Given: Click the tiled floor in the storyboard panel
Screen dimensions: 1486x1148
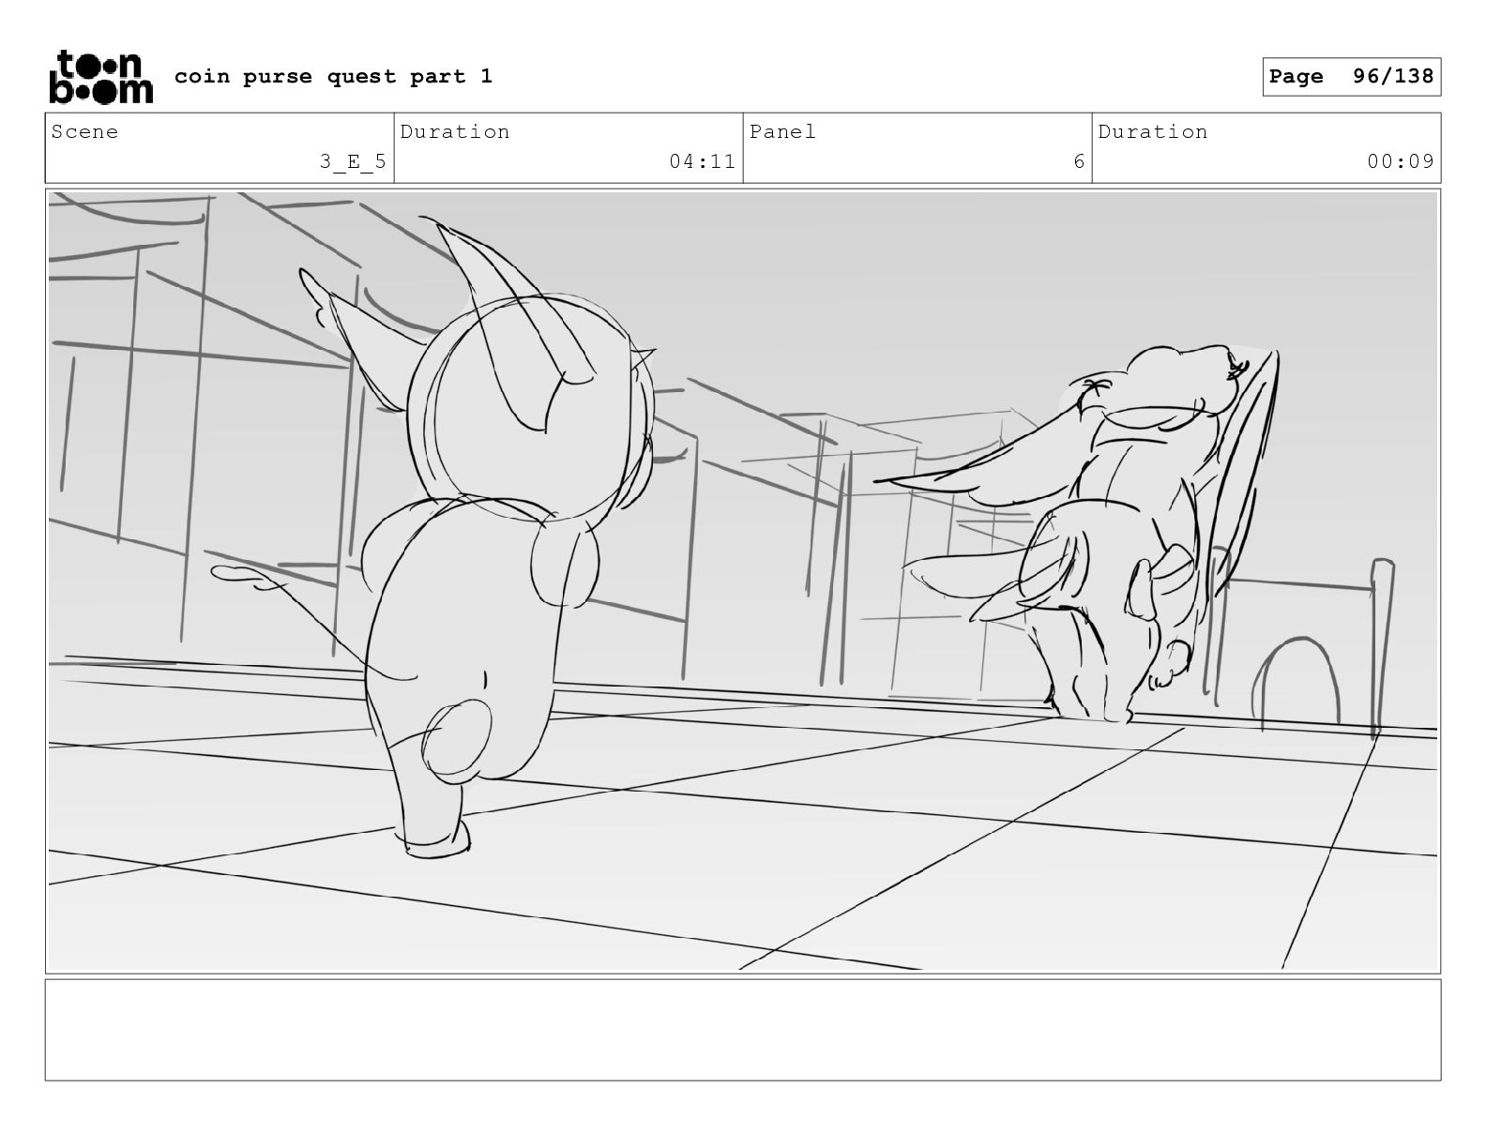Looking at the screenshot, I should [x=743, y=844].
